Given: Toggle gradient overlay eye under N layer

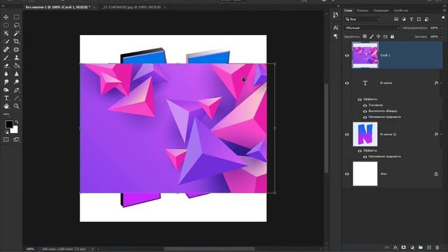Looking at the screenshot, I should point(365,157).
